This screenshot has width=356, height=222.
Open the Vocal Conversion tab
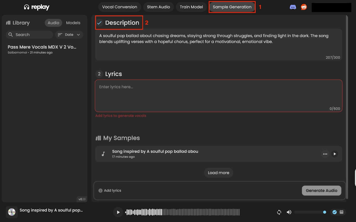pyautogui.click(x=119, y=7)
